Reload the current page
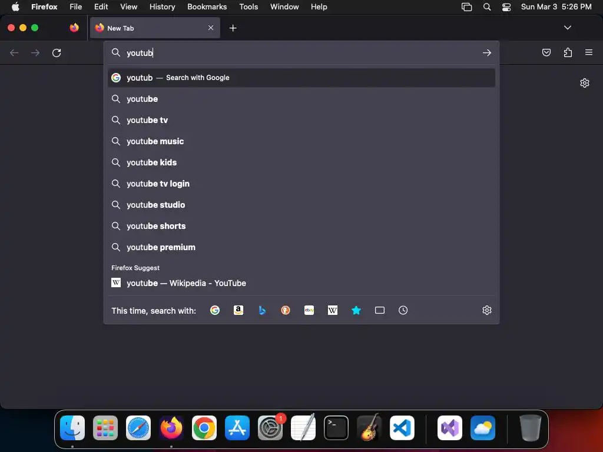603x452 pixels. [x=57, y=52]
